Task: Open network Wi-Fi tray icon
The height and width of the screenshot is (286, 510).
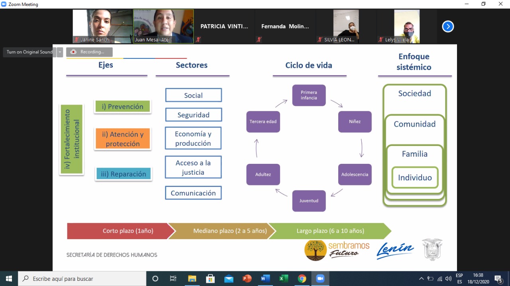Action: point(440,278)
